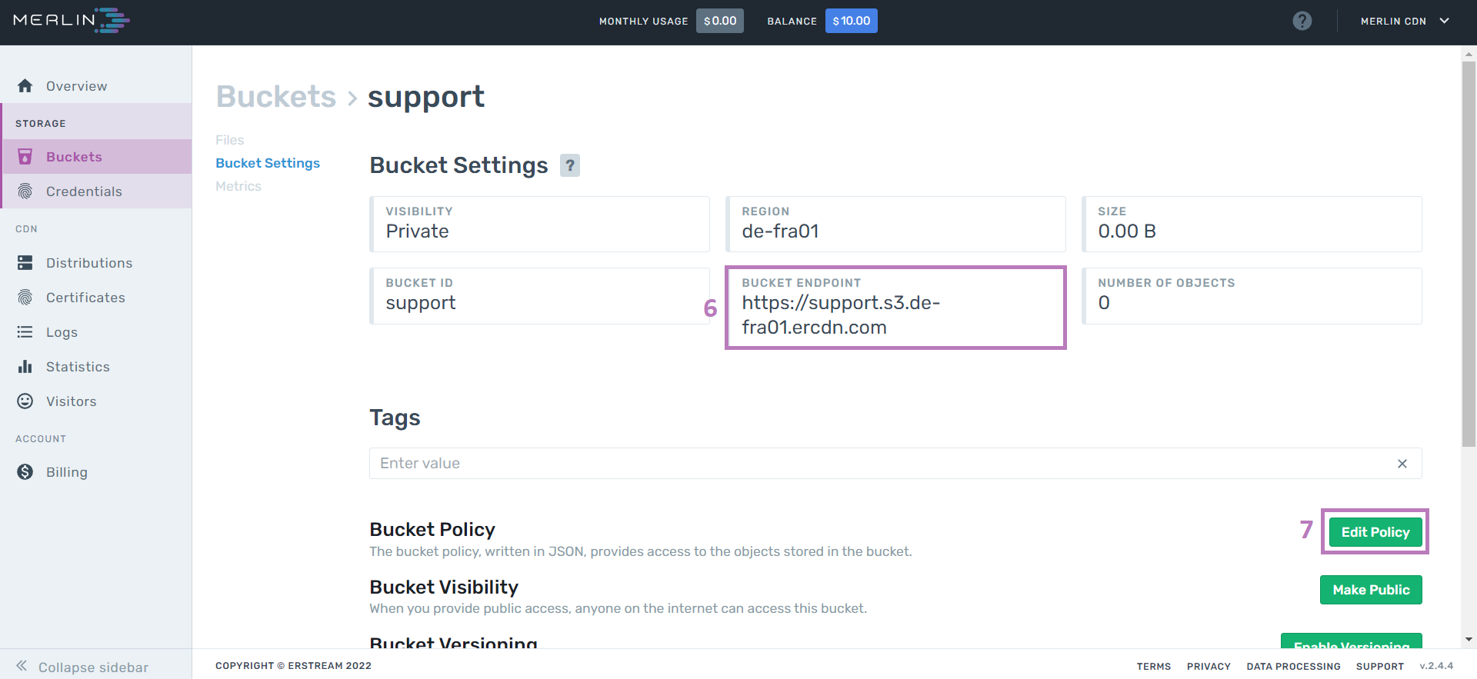Click the Visitors smiley icon
Viewport: 1477px width, 679px height.
pos(25,401)
